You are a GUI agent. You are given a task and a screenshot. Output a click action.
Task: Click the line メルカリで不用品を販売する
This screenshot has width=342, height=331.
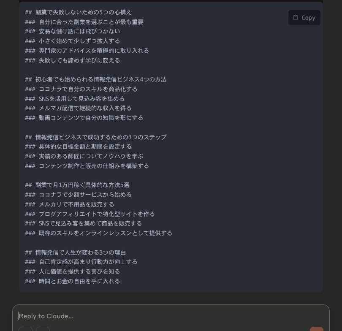[x=76, y=204]
